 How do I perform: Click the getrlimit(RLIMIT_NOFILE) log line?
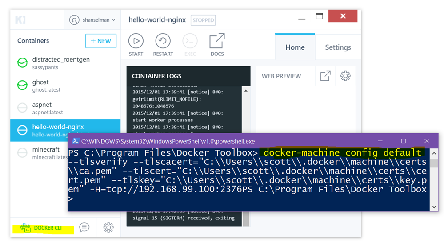point(167,99)
